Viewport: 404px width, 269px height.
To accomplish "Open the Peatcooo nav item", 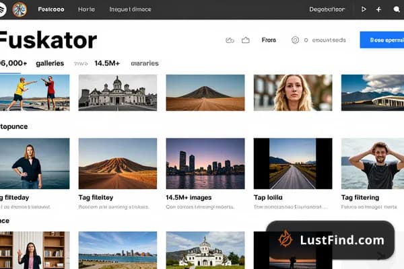I will [51, 9].
